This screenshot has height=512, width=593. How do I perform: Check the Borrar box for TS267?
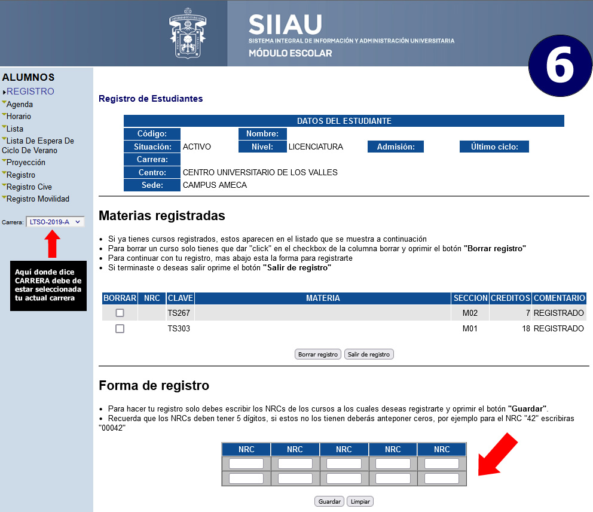[120, 313]
